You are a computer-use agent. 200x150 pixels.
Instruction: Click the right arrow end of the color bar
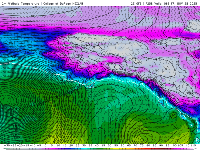(x=195, y=149)
